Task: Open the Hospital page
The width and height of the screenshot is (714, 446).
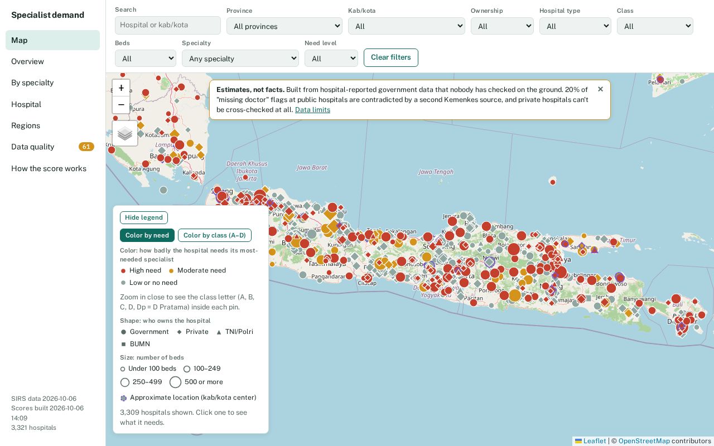Action: (52, 104)
